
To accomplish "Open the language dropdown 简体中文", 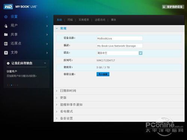I will [x=120, y=53].
